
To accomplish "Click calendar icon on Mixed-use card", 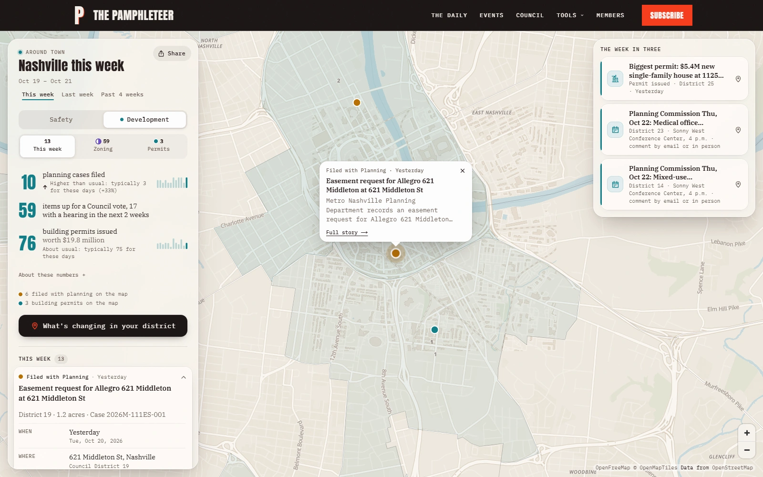I will click(615, 185).
